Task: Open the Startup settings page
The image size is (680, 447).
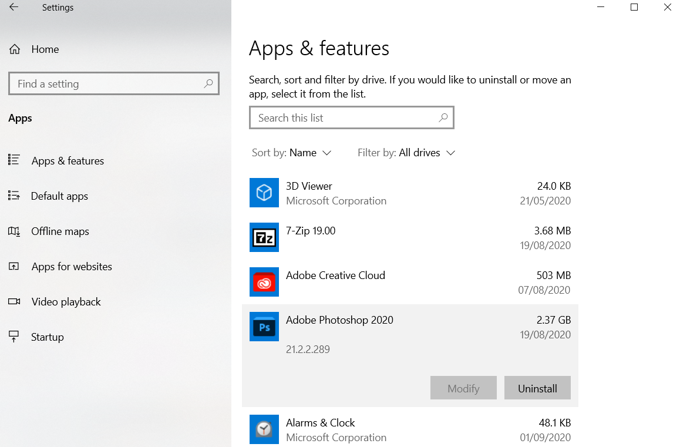Action: 47,337
